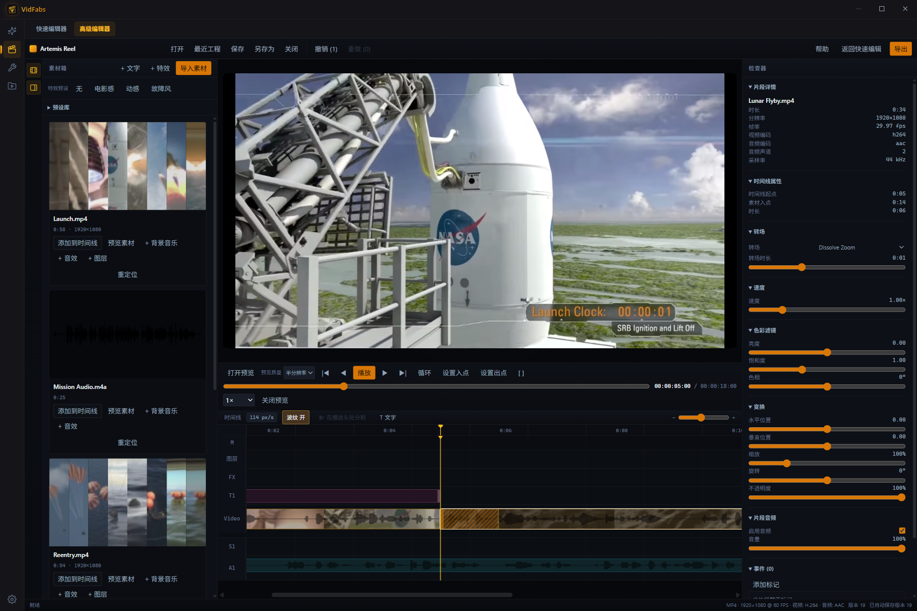Step backward with the reverse triangle icon

coord(343,373)
